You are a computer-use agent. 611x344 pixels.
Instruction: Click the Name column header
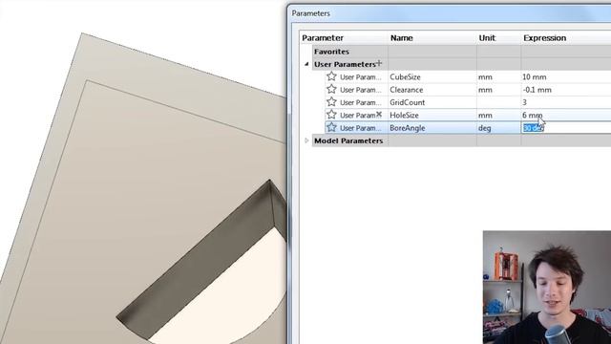pos(401,38)
